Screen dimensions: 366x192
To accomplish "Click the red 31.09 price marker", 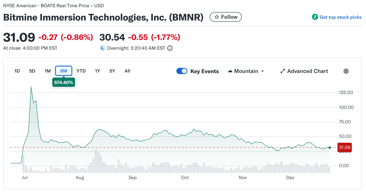I will (x=345, y=147).
